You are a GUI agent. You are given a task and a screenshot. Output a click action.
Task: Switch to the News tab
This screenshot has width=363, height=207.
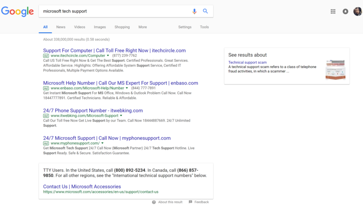[60, 27]
